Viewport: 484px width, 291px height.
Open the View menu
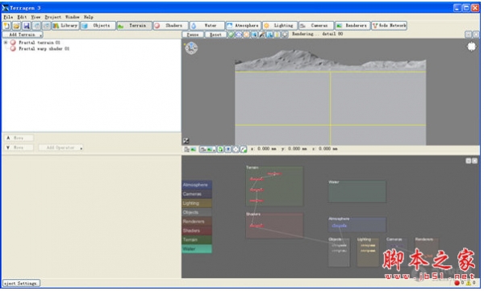pos(35,17)
